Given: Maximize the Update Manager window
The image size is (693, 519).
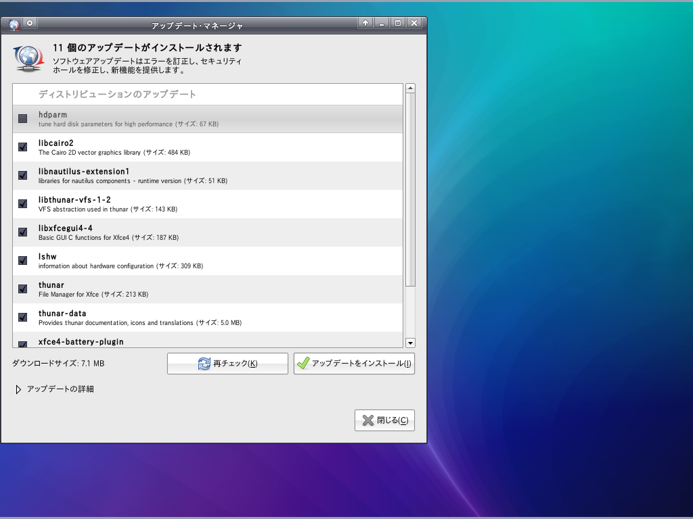Looking at the screenshot, I should pyautogui.click(x=398, y=23).
